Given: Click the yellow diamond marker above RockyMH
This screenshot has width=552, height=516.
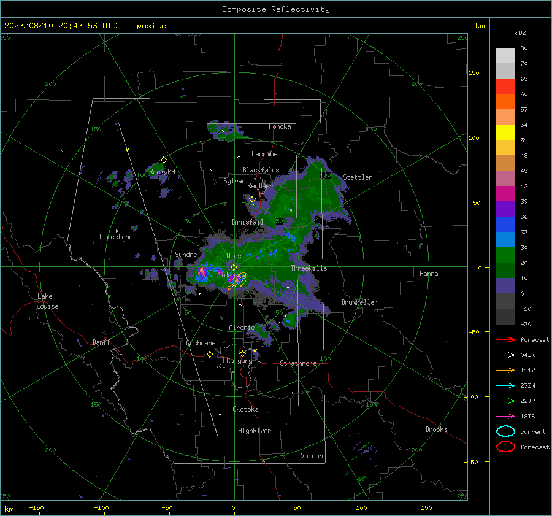Looking at the screenshot, I should coord(164,160).
